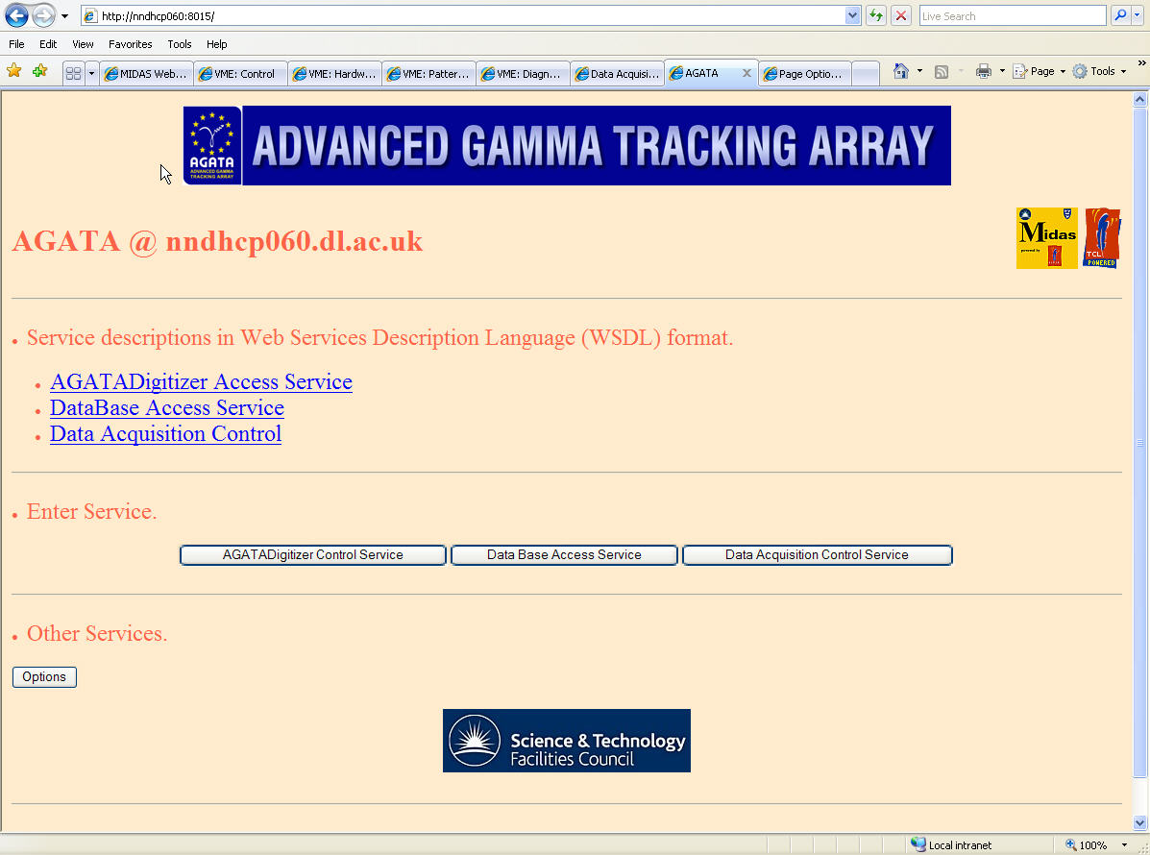Click the Favorites Center star icon
Screen dimensions: 1150x855
(x=14, y=70)
